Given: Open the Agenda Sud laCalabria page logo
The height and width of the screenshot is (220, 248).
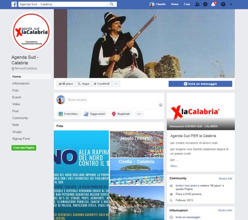Looking at the screenshot, I should coord(31,32).
